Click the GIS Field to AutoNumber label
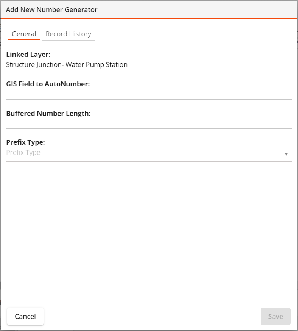Image resolution: width=298 pixels, height=331 pixels. [48, 84]
